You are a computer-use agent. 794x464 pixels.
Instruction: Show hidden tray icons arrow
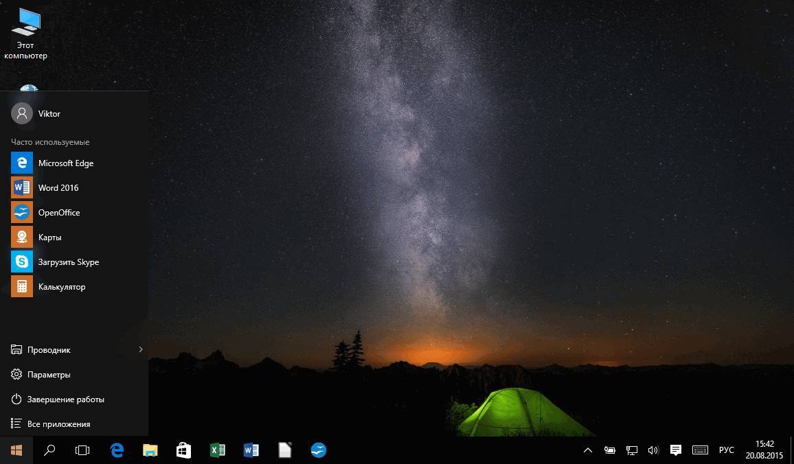pyautogui.click(x=588, y=450)
